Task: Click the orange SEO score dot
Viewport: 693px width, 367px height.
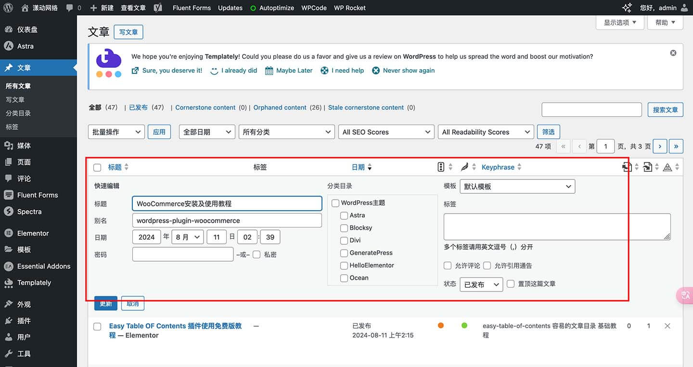Action: point(441,326)
